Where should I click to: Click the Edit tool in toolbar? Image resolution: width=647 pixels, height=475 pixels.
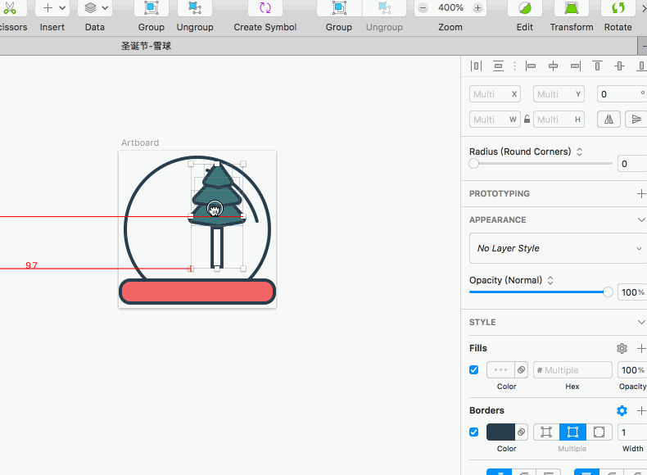point(524,8)
